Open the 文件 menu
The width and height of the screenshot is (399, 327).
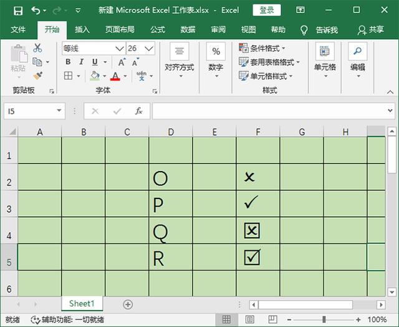[18, 30]
